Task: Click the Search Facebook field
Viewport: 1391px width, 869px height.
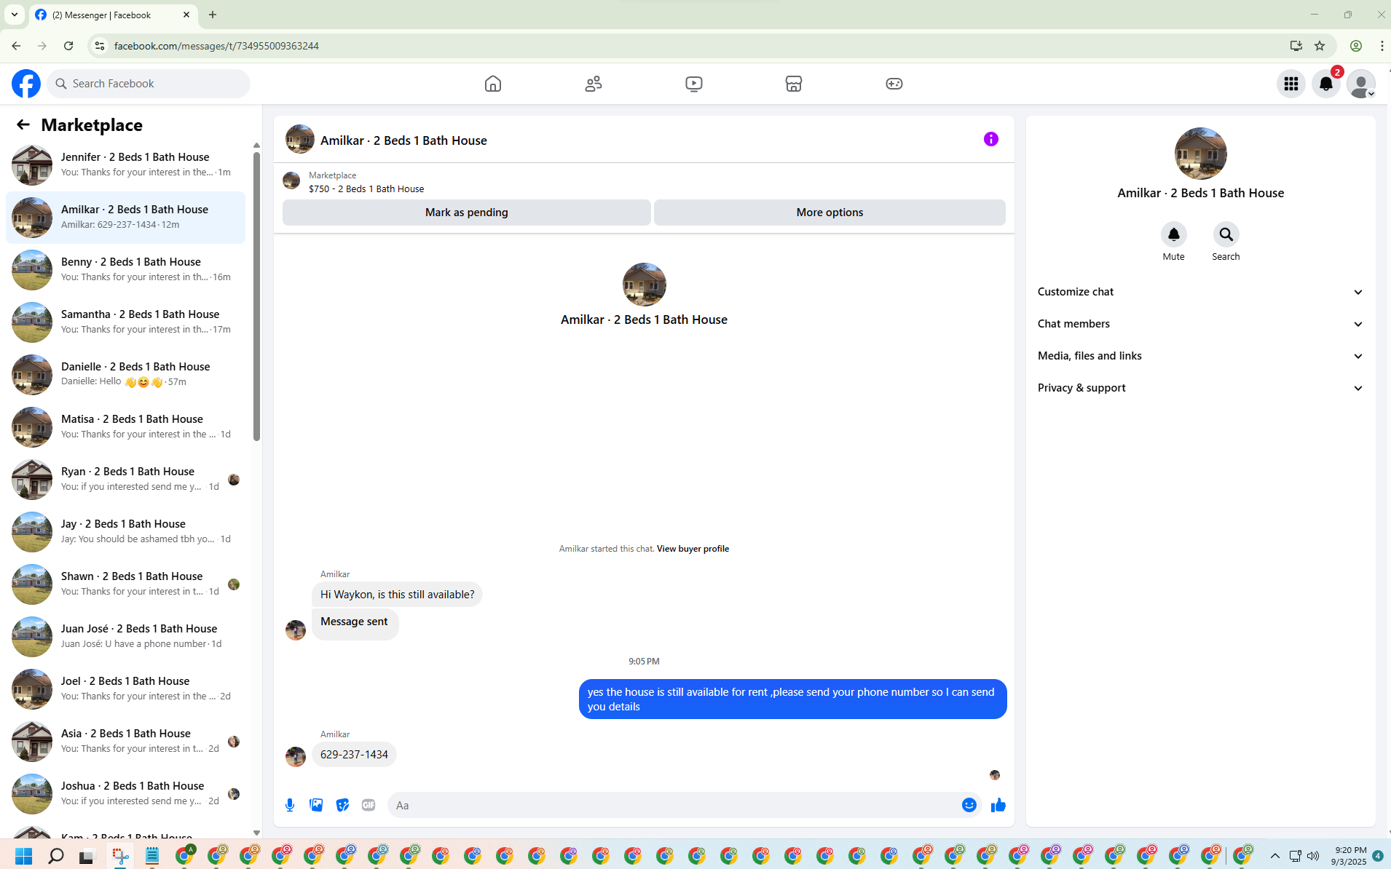Action: coord(149,84)
